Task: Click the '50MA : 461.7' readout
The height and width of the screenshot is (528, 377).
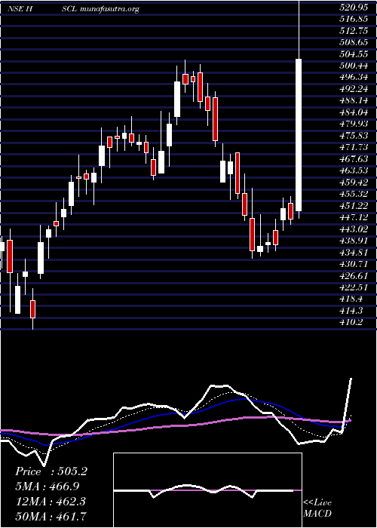Action: pyautogui.click(x=51, y=516)
